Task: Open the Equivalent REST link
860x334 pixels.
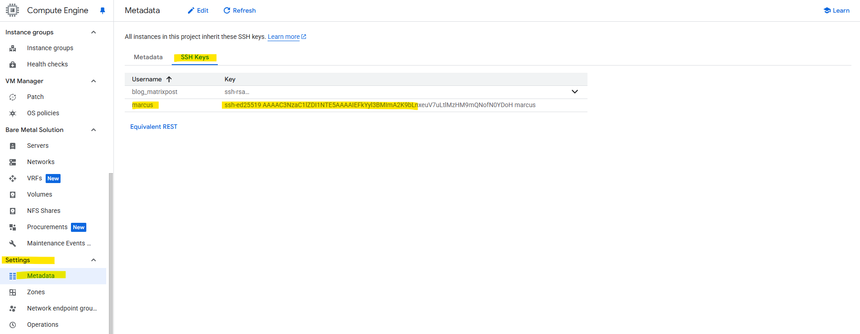Action: (x=154, y=127)
